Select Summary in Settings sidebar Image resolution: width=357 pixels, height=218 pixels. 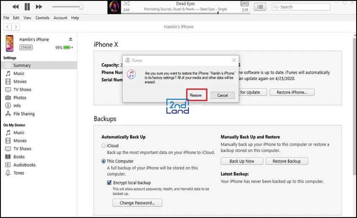(x=39, y=65)
